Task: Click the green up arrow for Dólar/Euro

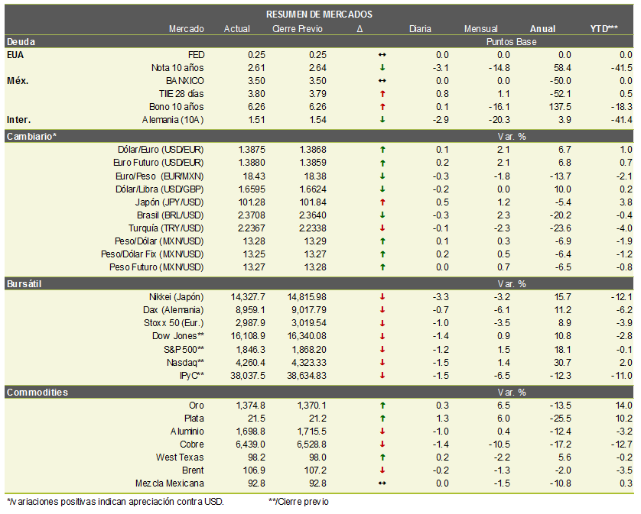Action: coord(382,150)
